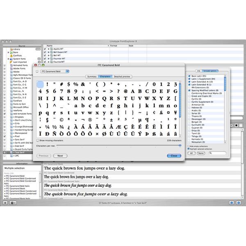Enable Hide empty collections checkbox
Image resolution: width=246 pixels, height=246 pixels.
189,146
